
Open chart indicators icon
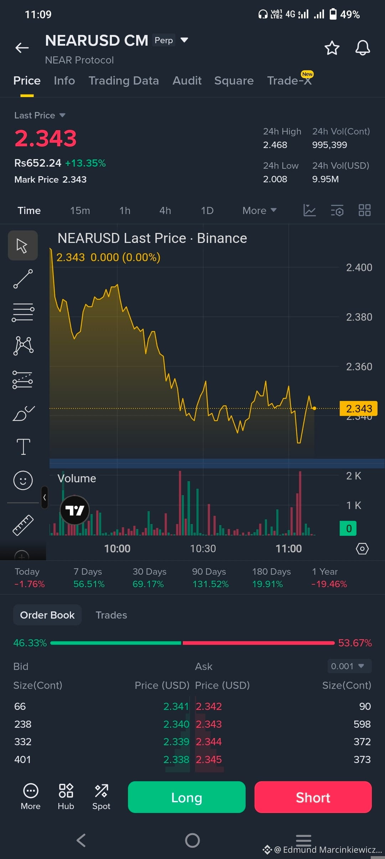pos(309,210)
